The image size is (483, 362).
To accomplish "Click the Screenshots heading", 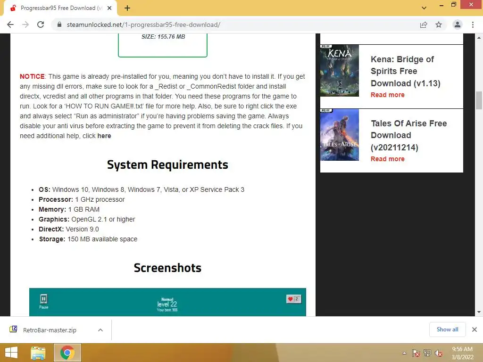I will (167, 268).
